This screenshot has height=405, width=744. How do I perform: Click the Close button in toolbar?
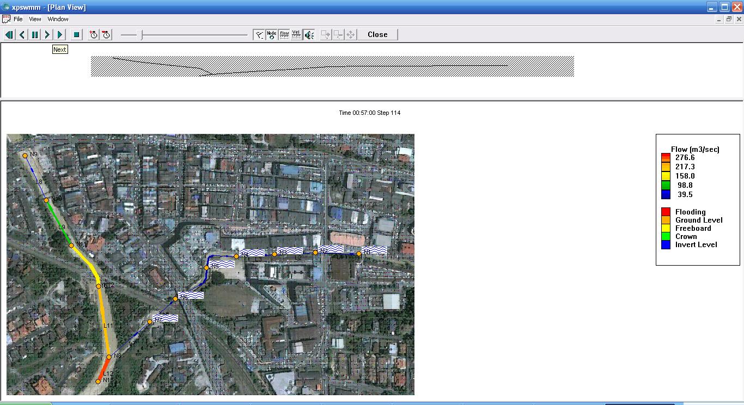point(377,35)
